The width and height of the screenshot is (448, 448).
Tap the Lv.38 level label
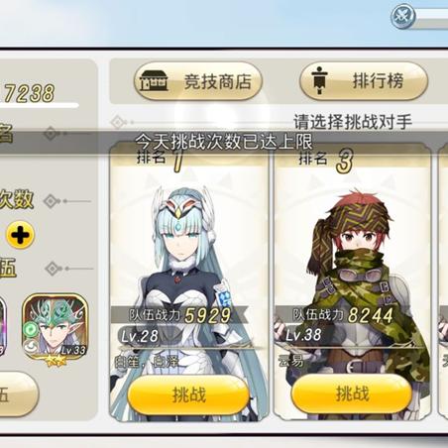(303, 335)
